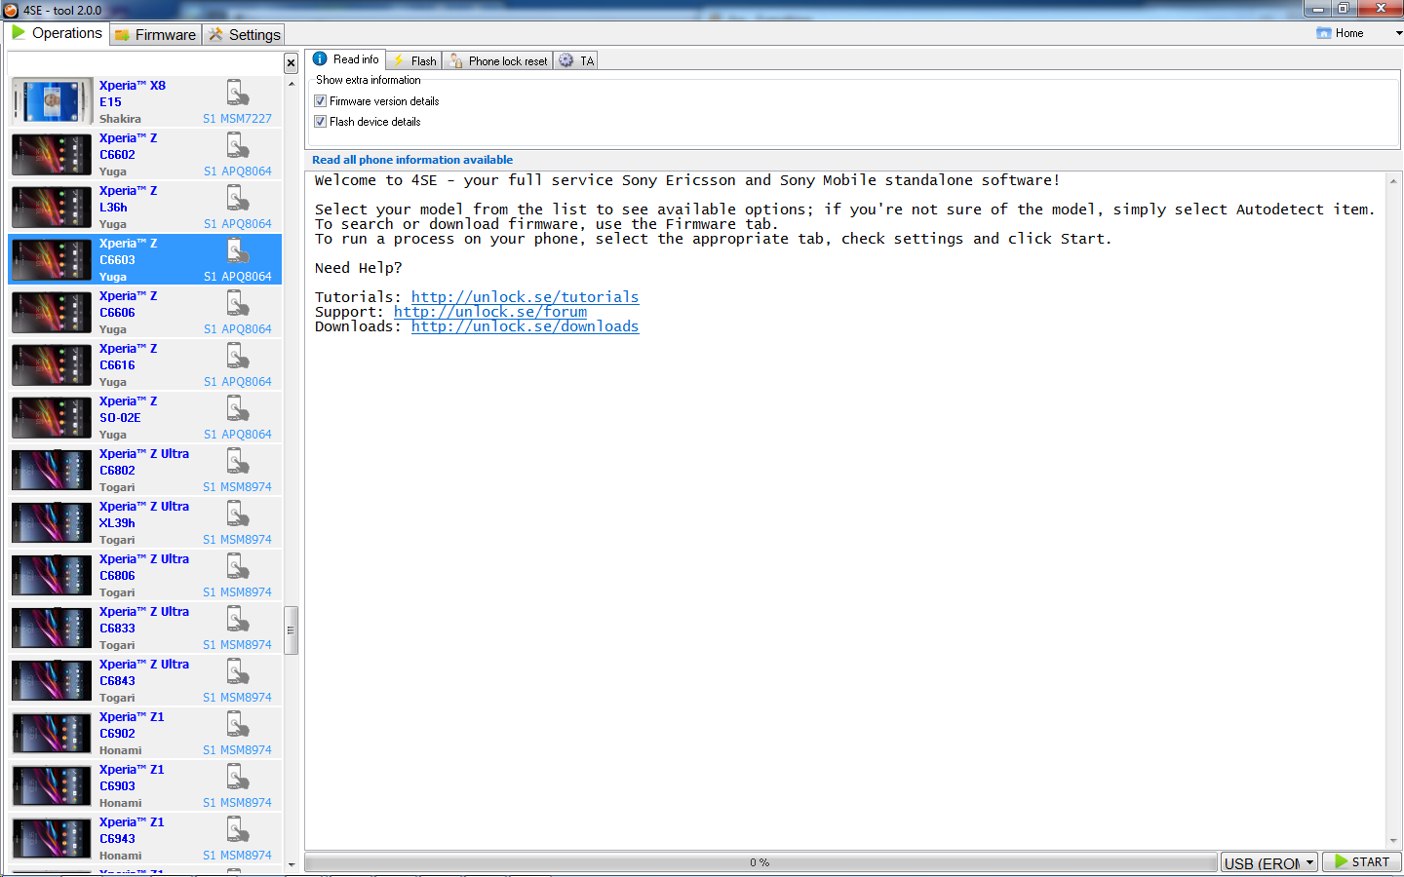Click the Settings tab's tools icon
This screenshot has width=1404, height=877.
[x=215, y=35]
